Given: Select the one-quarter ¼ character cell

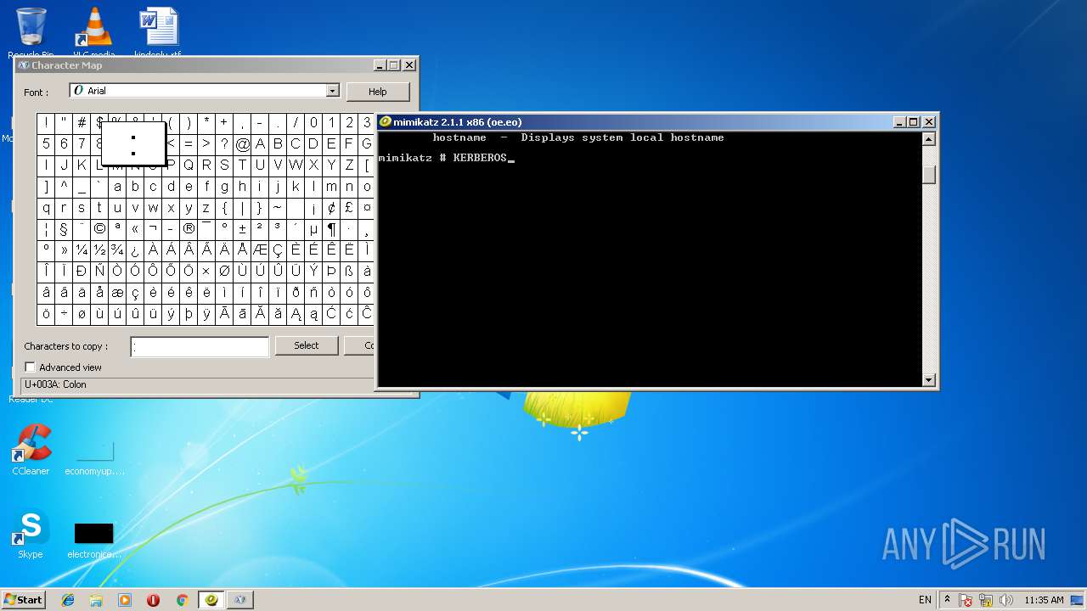Looking at the screenshot, I should tap(82, 250).
